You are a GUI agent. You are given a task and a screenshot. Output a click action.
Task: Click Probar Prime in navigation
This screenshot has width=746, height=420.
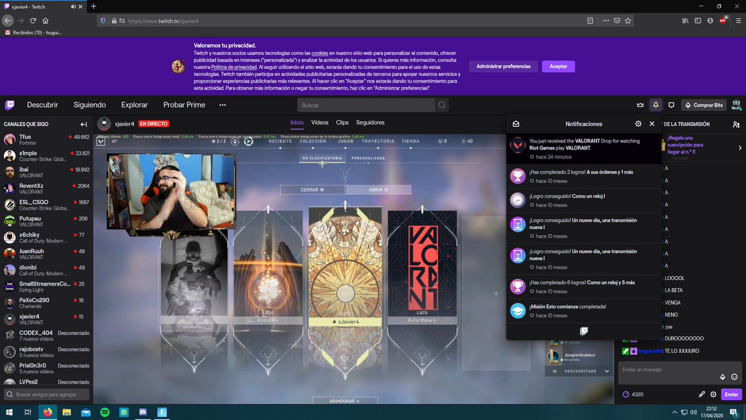[x=184, y=105]
